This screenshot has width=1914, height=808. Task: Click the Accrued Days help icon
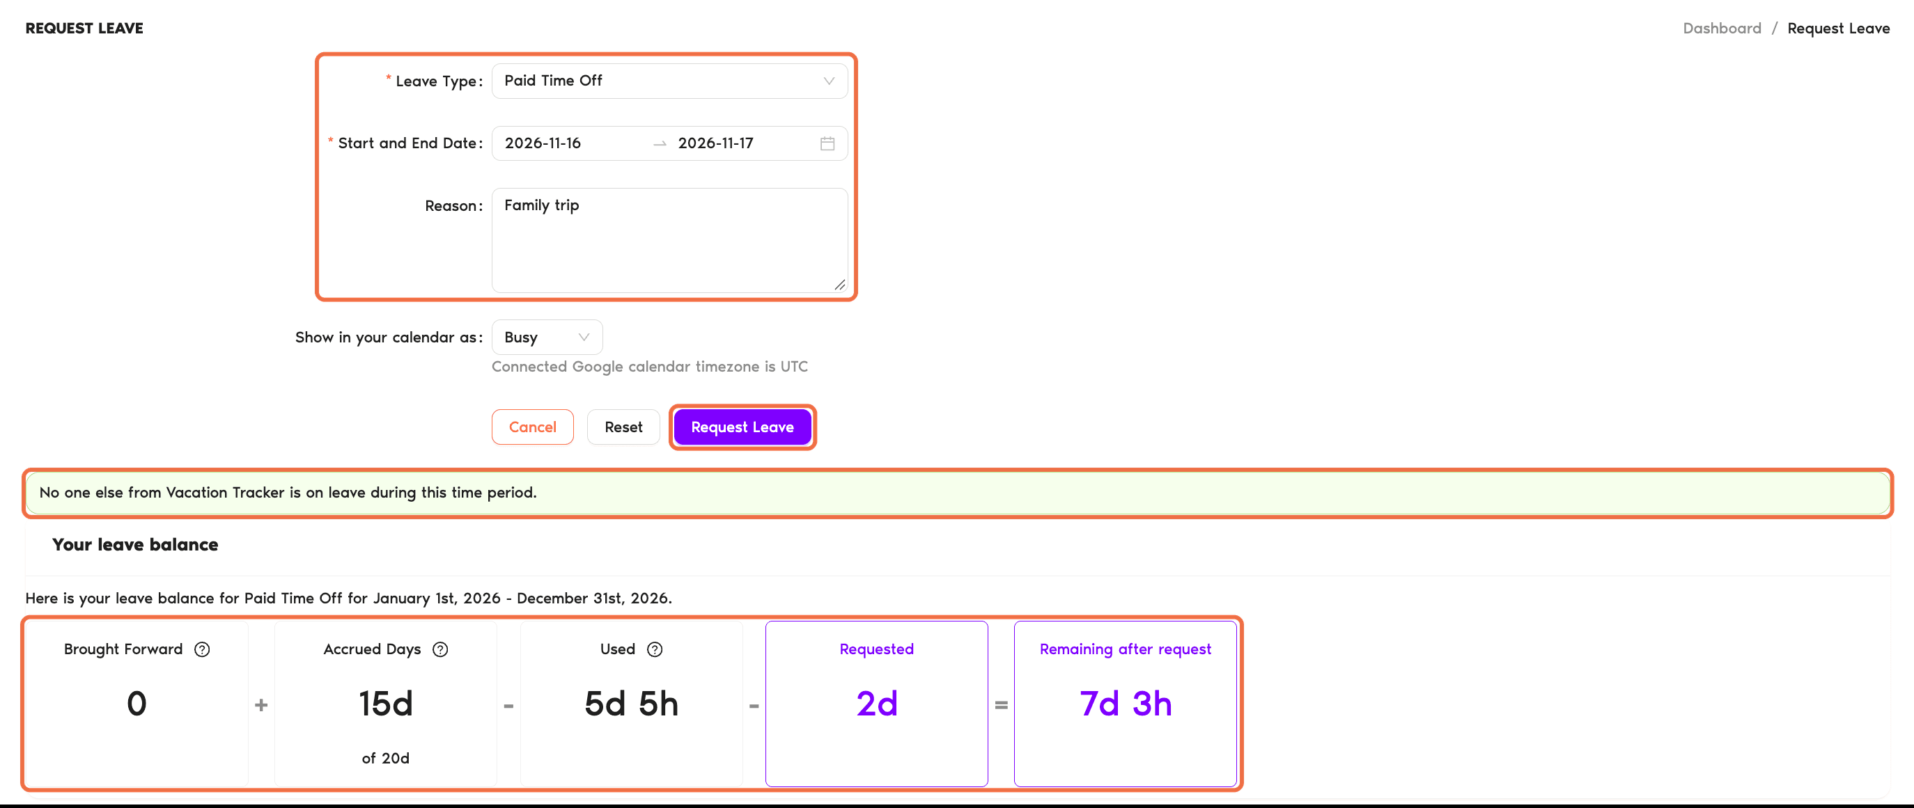click(441, 649)
